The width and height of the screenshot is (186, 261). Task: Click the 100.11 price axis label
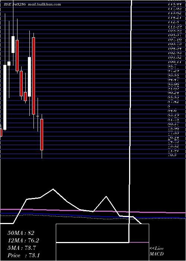click(174, 62)
